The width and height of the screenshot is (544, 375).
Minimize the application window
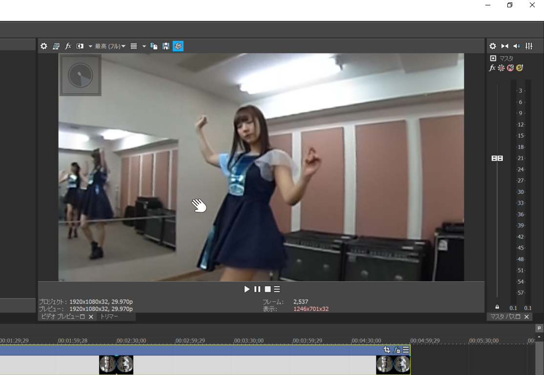coord(488,5)
